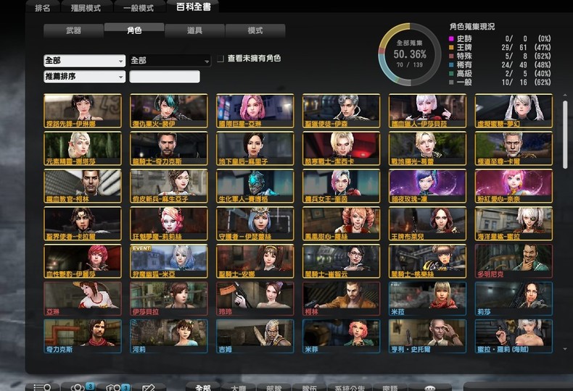The width and height of the screenshot is (573, 391).
Task: Select the 部隊 chat channel tab
Action: click(x=273, y=387)
